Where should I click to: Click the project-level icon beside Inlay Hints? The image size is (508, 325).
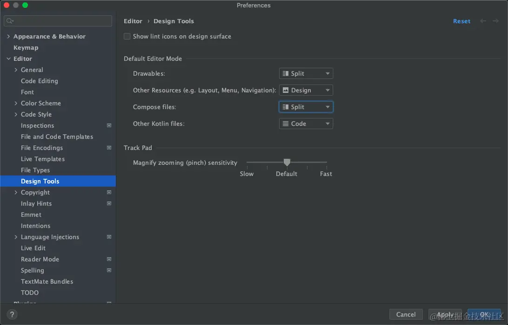coord(109,203)
